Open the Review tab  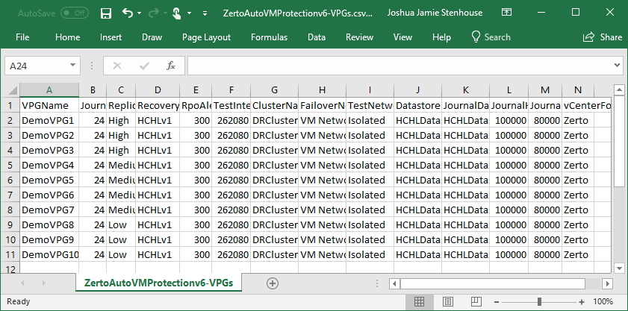359,37
